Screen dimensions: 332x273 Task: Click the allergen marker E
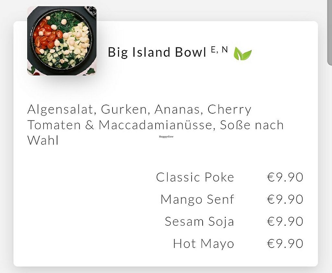point(213,50)
